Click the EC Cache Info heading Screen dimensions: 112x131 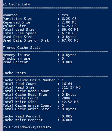pyautogui.click(x=16, y=4)
